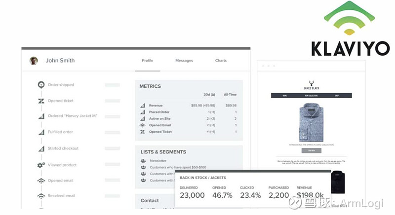Click the All-Time column header
The height and width of the screenshot is (215, 395).
230,95
